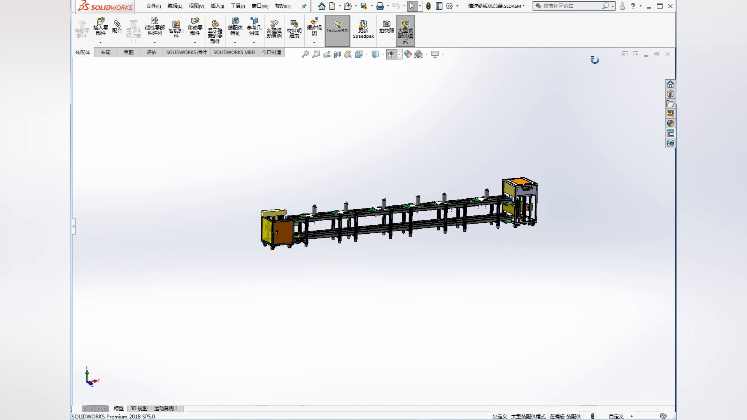
Task: Expand Linear Component Pattern dropdown arrow
Action: tap(154, 42)
